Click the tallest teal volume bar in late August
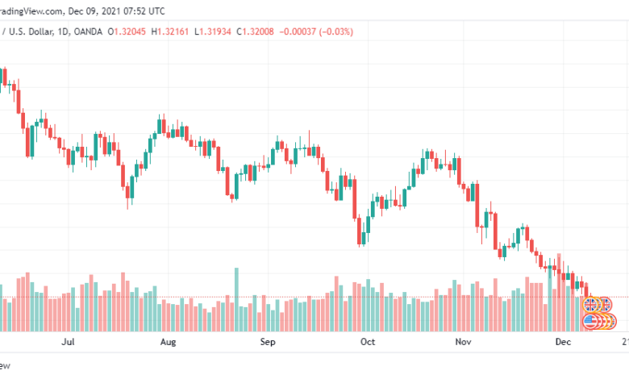 [236, 300]
